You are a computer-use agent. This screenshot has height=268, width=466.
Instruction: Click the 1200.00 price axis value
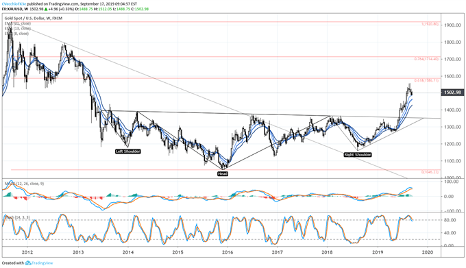pyautogui.click(x=452, y=144)
